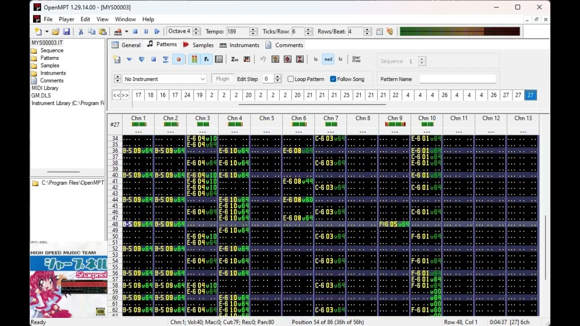
Task: Click the question mark pattern icon
Action: (x=275, y=59)
